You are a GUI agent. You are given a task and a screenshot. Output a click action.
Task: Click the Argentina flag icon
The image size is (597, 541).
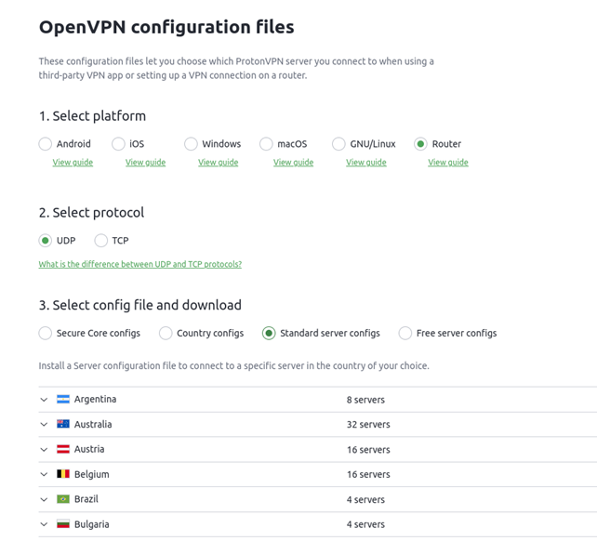point(63,400)
